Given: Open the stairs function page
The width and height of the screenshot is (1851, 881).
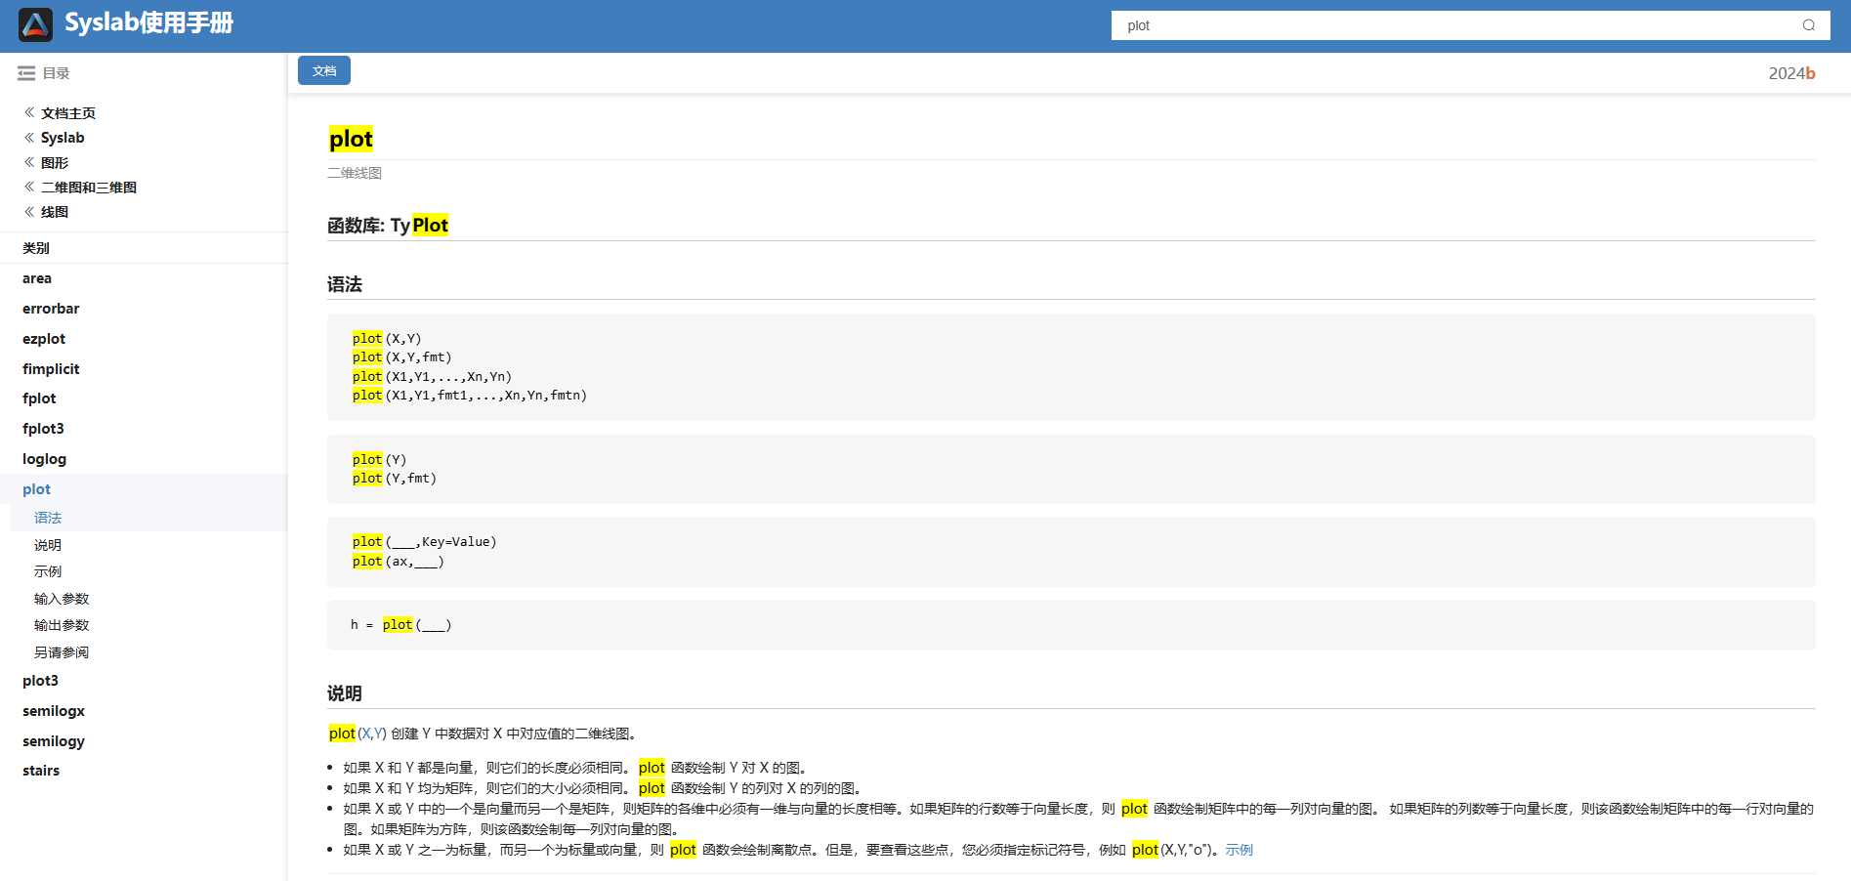Looking at the screenshot, I should pos(41,771).
